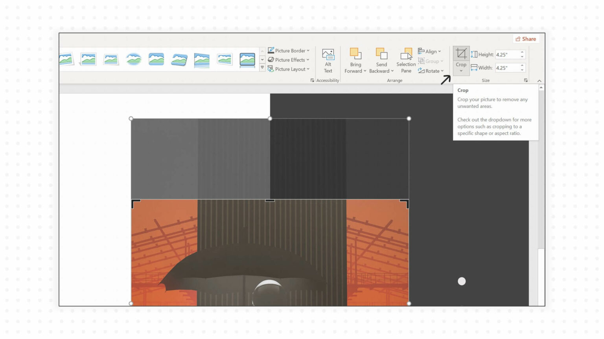This screenshot has height=339, width=604.
Task: Click the Share button
Action: click(x=526, y=39)
